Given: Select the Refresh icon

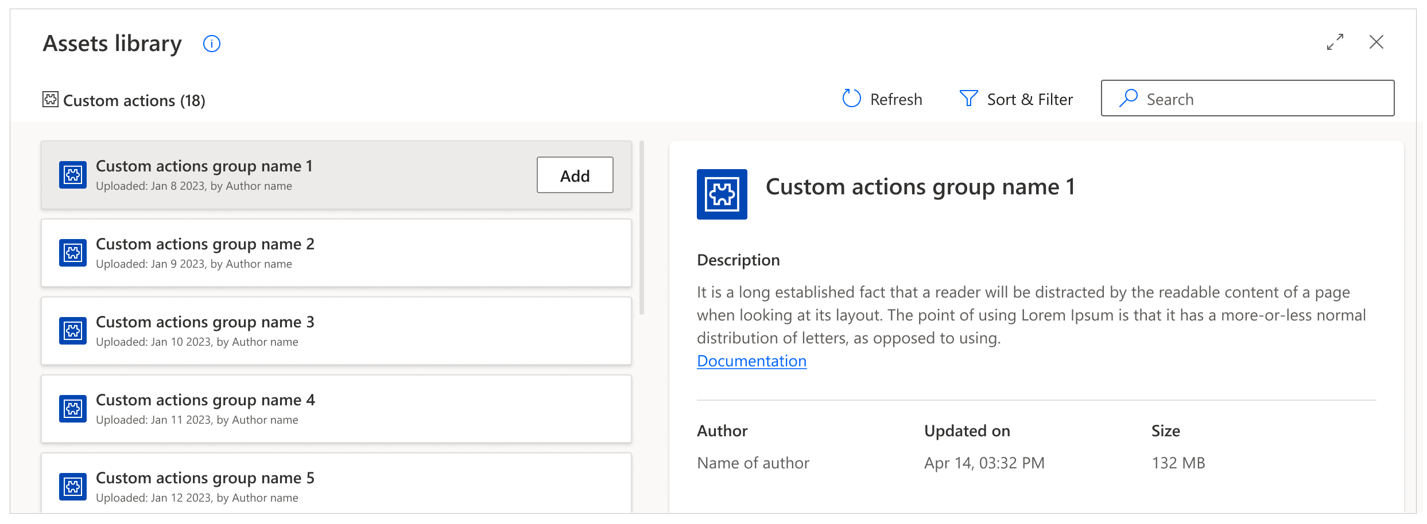Looking at the screenshot, I should pos(852,98).
